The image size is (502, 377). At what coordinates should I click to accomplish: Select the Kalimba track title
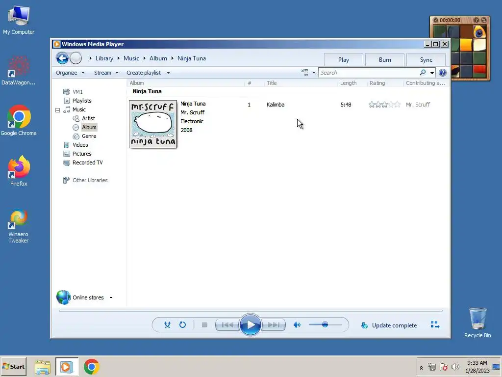pyautogui.click(x=276, y=105)
